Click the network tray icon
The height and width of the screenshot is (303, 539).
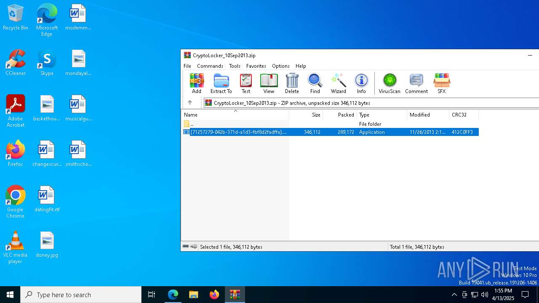(x=475, y=295)
